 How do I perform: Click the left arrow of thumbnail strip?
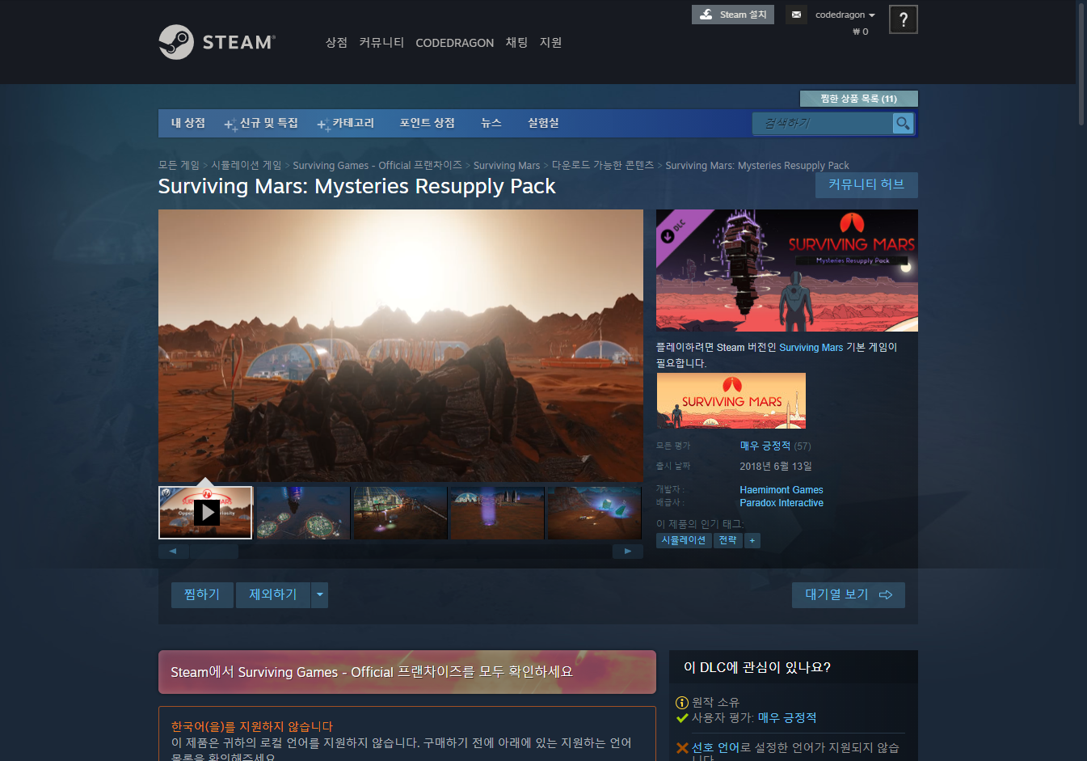[x=173, y=552]
